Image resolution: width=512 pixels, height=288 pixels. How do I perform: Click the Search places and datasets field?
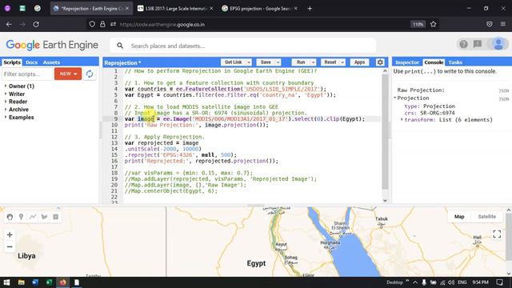[243, 46]
